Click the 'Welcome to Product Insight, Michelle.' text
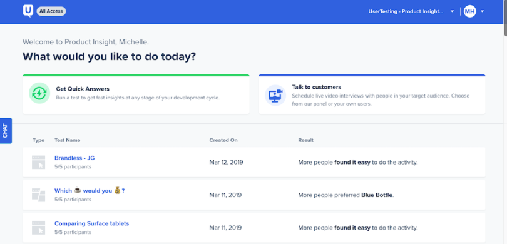The width and height of the screenshot is (507, 244). click(86, 42)
